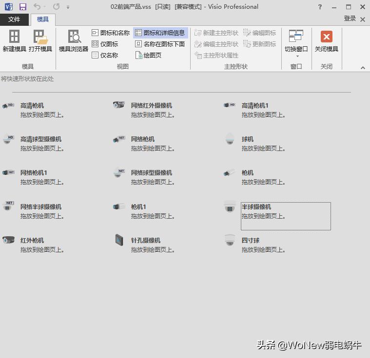Expand the 切换窗口 dropdown

(x=296, y=56)
